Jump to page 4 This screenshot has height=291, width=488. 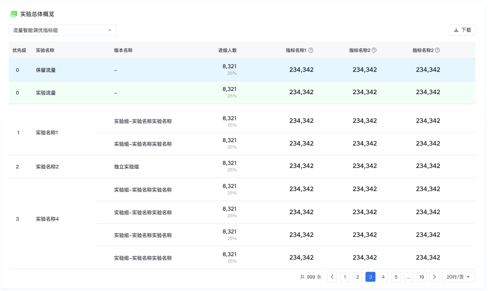[x=383, y=277]
